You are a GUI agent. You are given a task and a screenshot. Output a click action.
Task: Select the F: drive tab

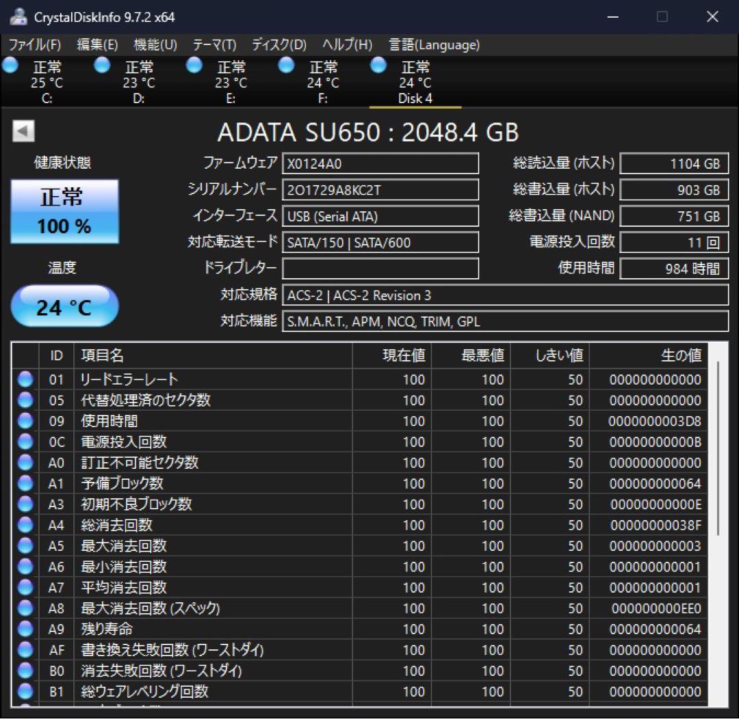(322, 82)
